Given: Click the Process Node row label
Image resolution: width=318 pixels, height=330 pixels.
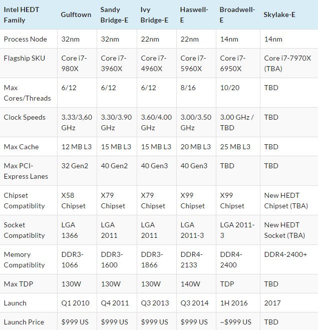Looking at the screenshot, I should click(x=26, y=39).
